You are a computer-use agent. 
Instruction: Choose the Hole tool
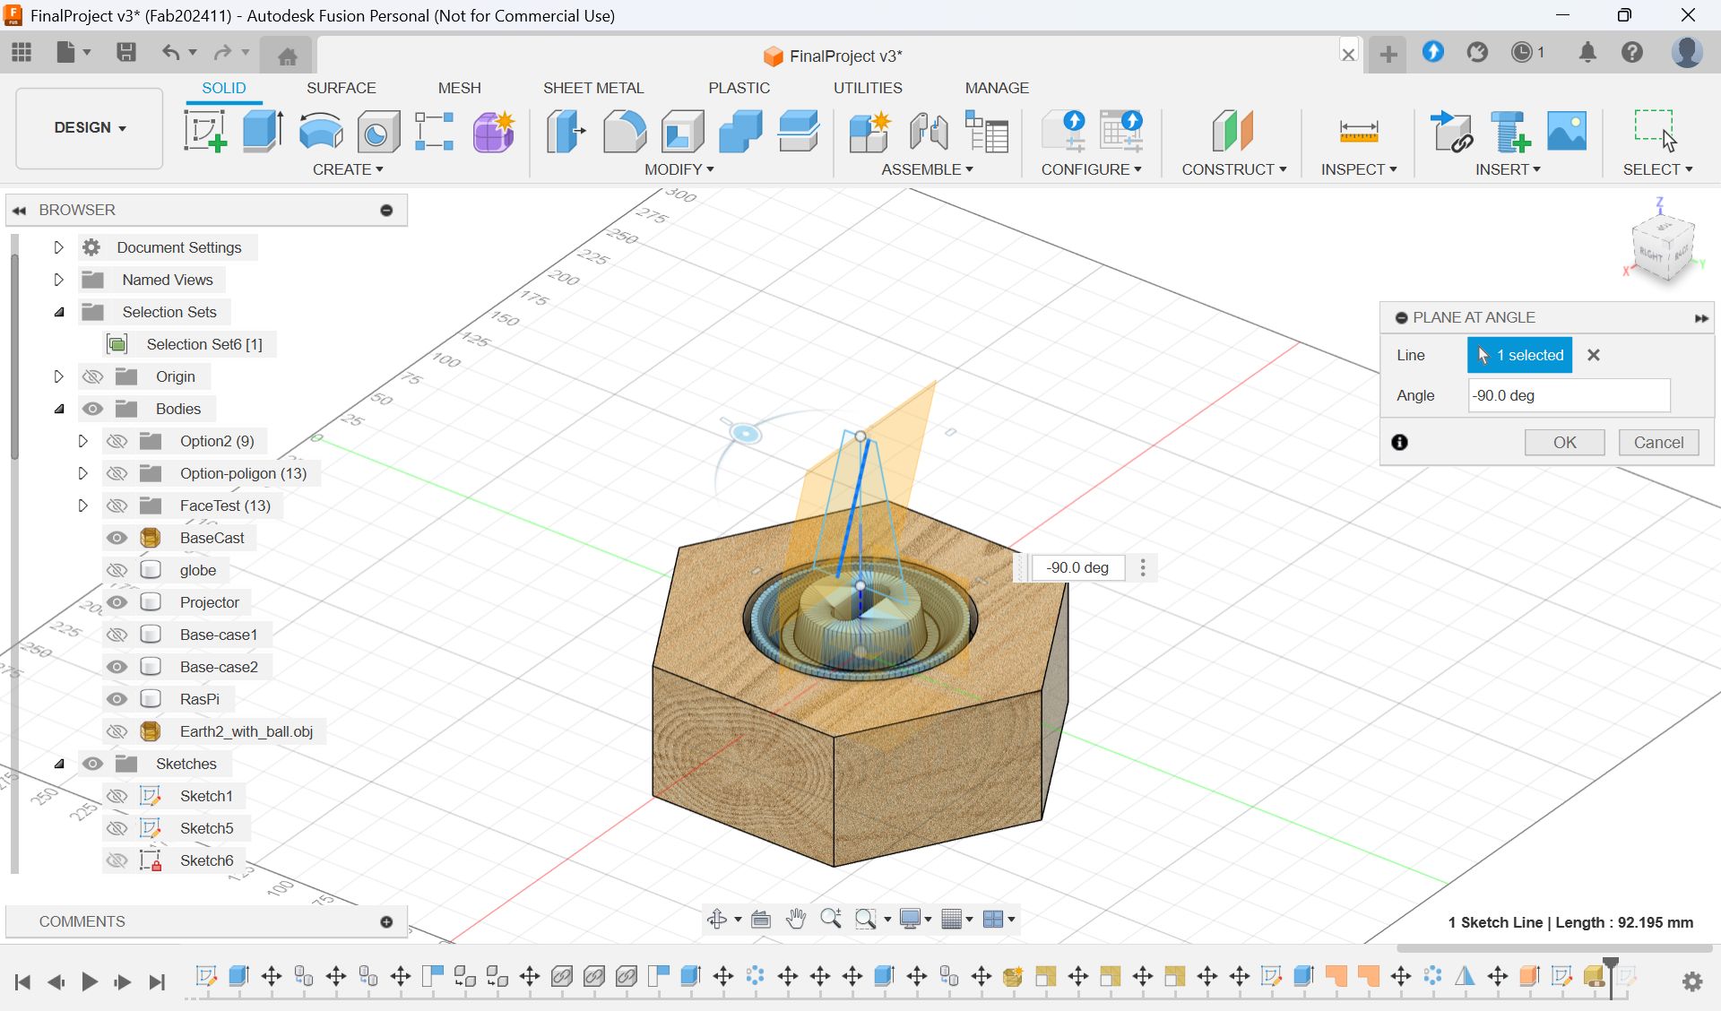point(377,131)
